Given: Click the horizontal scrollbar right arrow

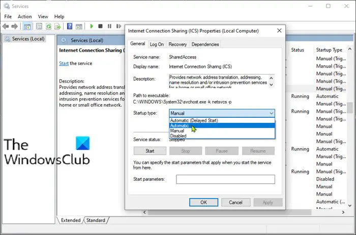Looking at the screenshot, I should tap(343, 212).
